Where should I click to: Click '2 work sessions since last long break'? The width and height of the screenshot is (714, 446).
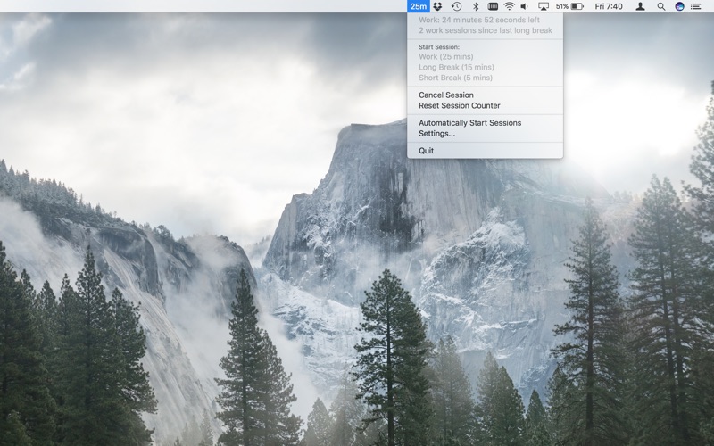coord(486,30)
